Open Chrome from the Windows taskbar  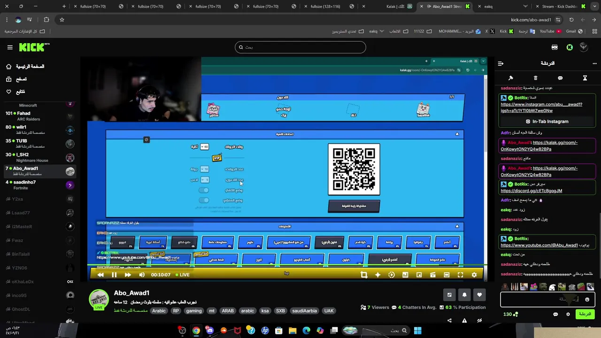tap(196, 330)
